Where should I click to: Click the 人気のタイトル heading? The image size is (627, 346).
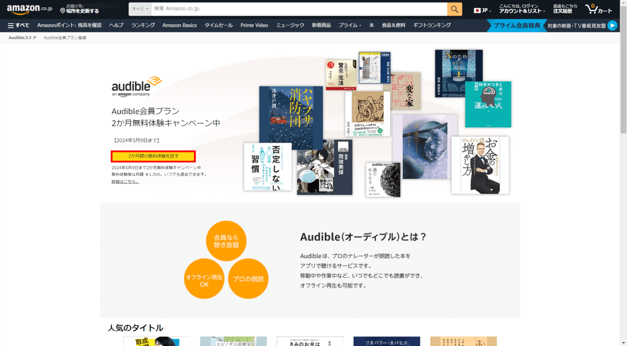pos(136,328)
